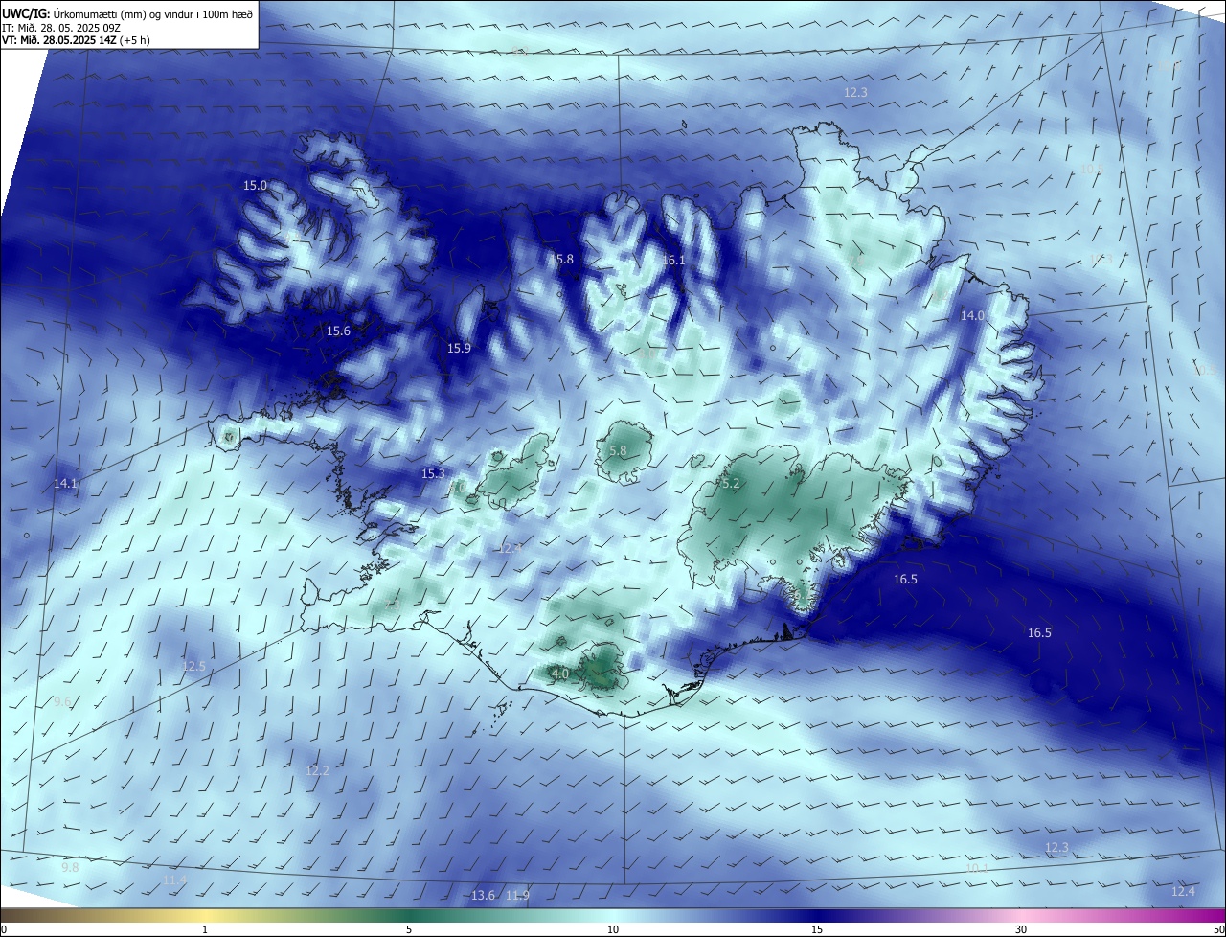Click the color scale tick label 0
The width and height of the screenshot is (1226, 937).
[4, 930]
